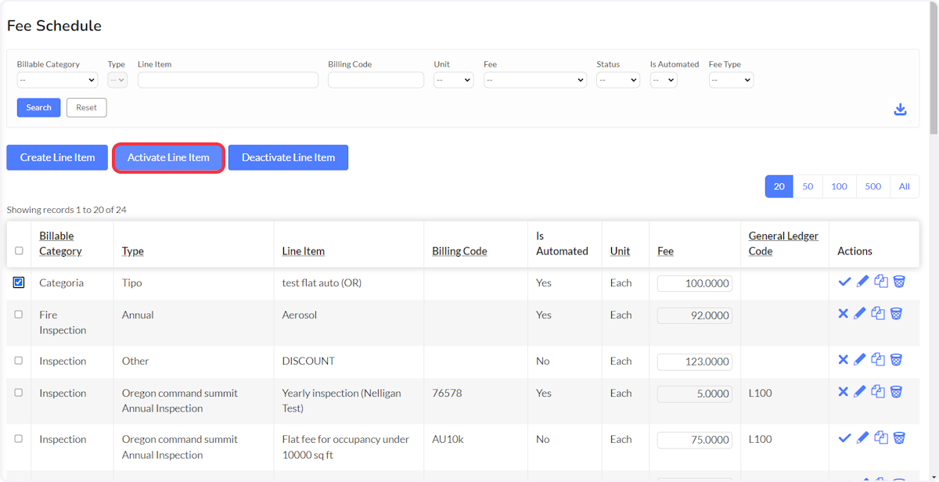
Task: Delete the Flat fee for occupancy line item
Action: click(899, 438)
